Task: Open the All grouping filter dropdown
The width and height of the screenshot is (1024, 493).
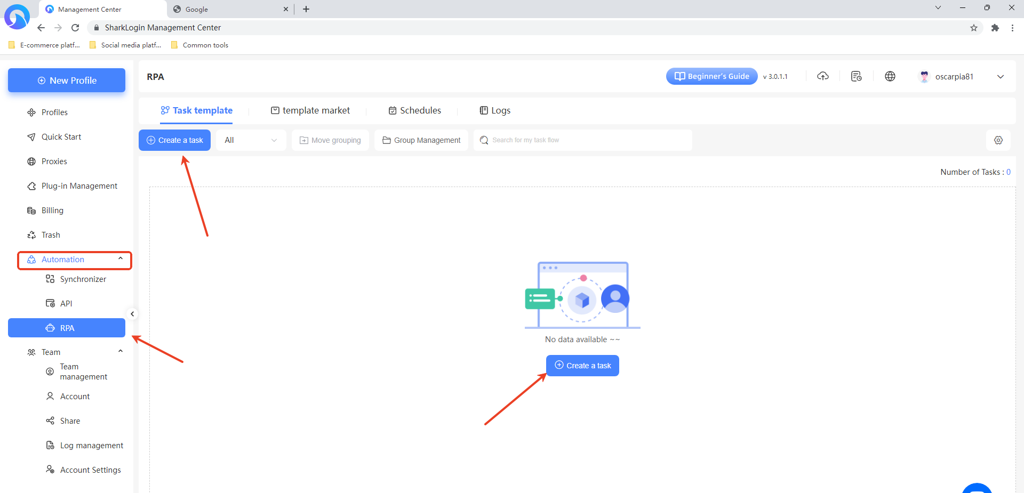Action: [251, 140]
